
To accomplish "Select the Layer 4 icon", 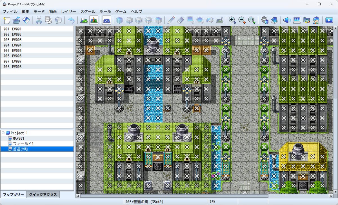I will (158, 20).
